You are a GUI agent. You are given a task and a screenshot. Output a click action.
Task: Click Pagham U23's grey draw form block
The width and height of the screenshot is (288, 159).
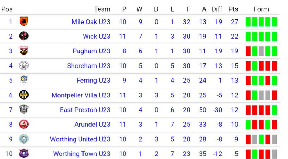pyautogui.click(x=261, y=51)
